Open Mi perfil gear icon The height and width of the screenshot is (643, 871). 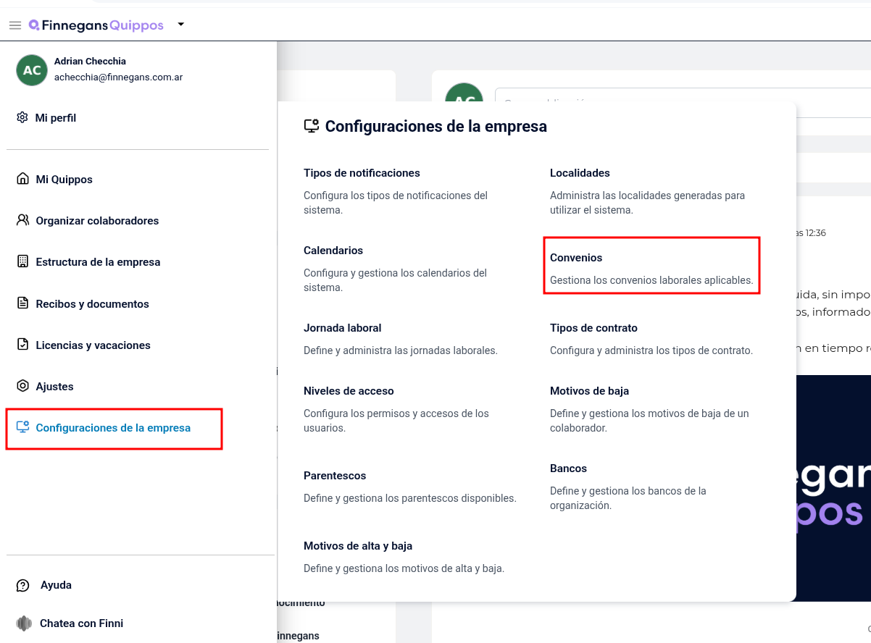(22, 117)
